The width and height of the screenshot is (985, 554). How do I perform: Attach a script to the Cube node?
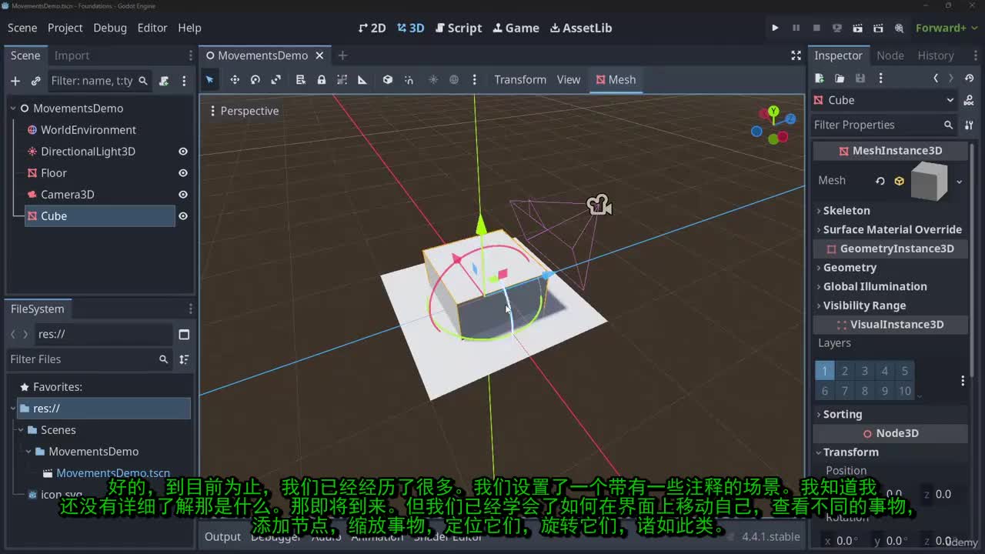pos(164,81)
